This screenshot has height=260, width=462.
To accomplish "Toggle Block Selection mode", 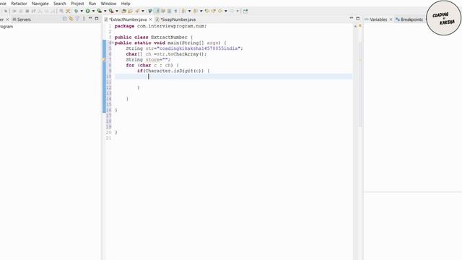I will pyautogui.click(x=169, y=11).
